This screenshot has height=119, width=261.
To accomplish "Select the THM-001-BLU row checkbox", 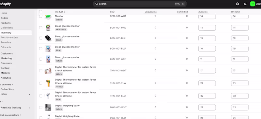I will [40, 96].
